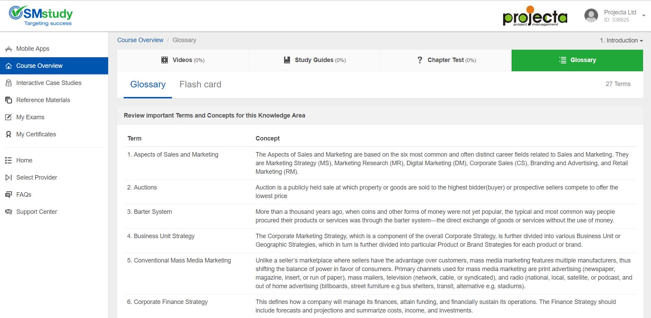
Task: Click the Course Overview home icon
Action: point(9,66)
